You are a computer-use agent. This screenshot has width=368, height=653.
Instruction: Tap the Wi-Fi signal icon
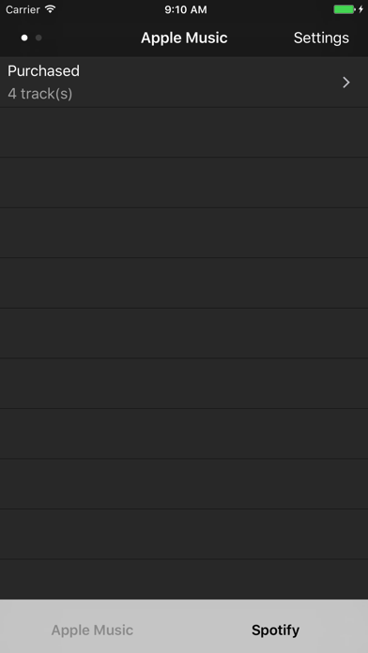(x=51, y=9)
